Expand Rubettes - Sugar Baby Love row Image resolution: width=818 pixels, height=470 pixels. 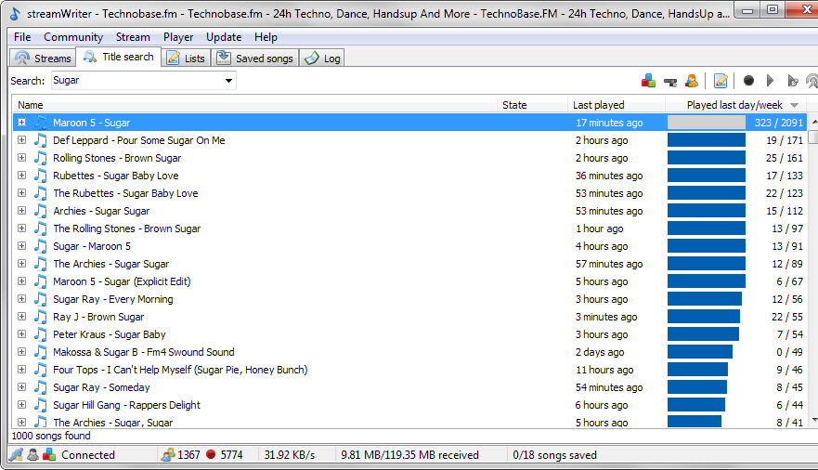(22, 176)
